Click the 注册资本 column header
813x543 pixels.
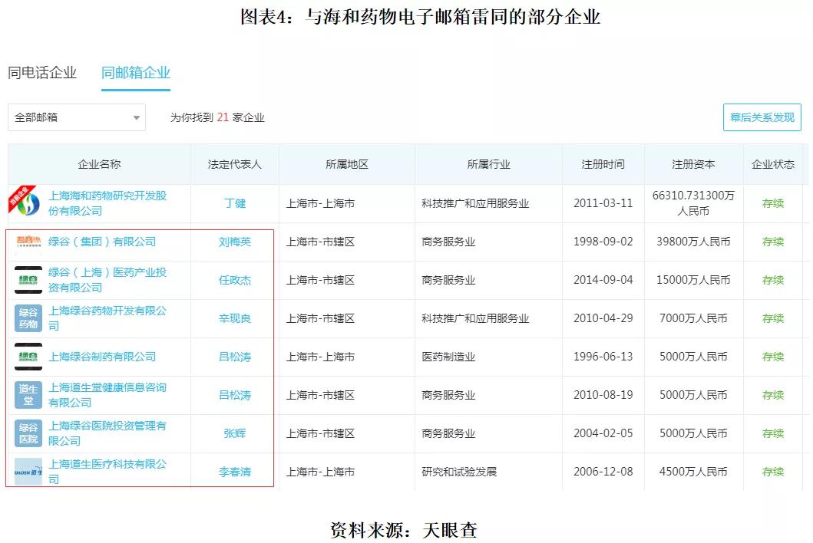click(693, 164)
